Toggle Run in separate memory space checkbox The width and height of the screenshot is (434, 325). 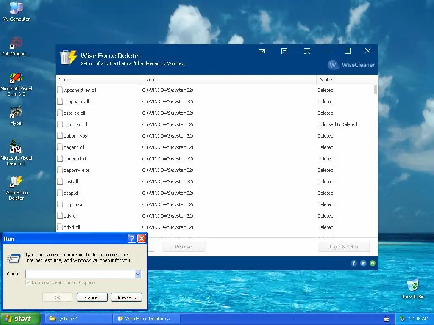coord(28,282)
